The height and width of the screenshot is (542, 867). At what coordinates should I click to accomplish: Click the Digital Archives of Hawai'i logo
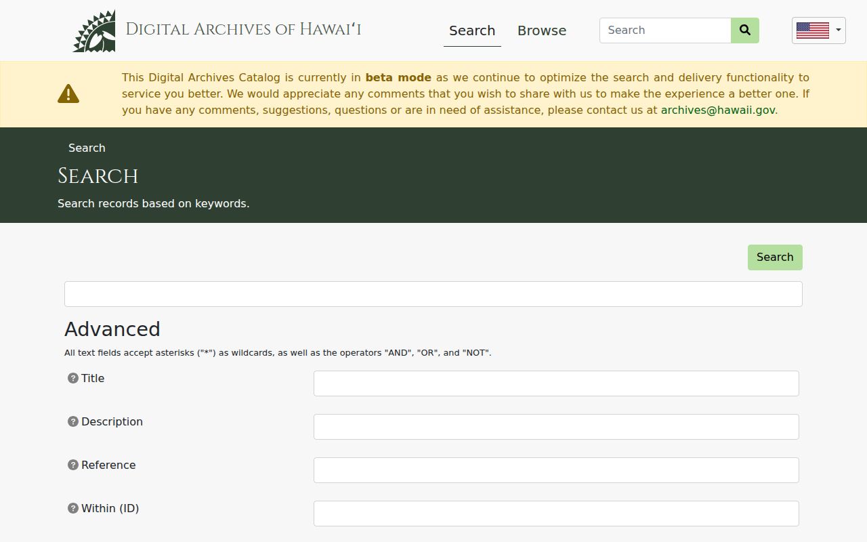(x=94, y=30)
